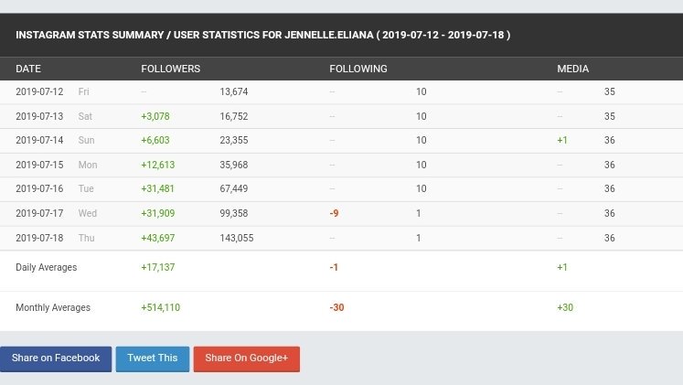The height and width of the screenshot is (385, 683).
Task: Click the Share on Facebook button
Action: pos(56,358)
